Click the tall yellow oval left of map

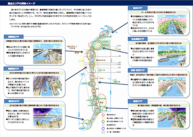tap(81, 61)
